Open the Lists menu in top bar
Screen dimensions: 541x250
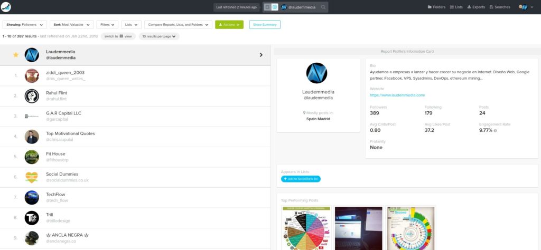click(x=456, y=7)
